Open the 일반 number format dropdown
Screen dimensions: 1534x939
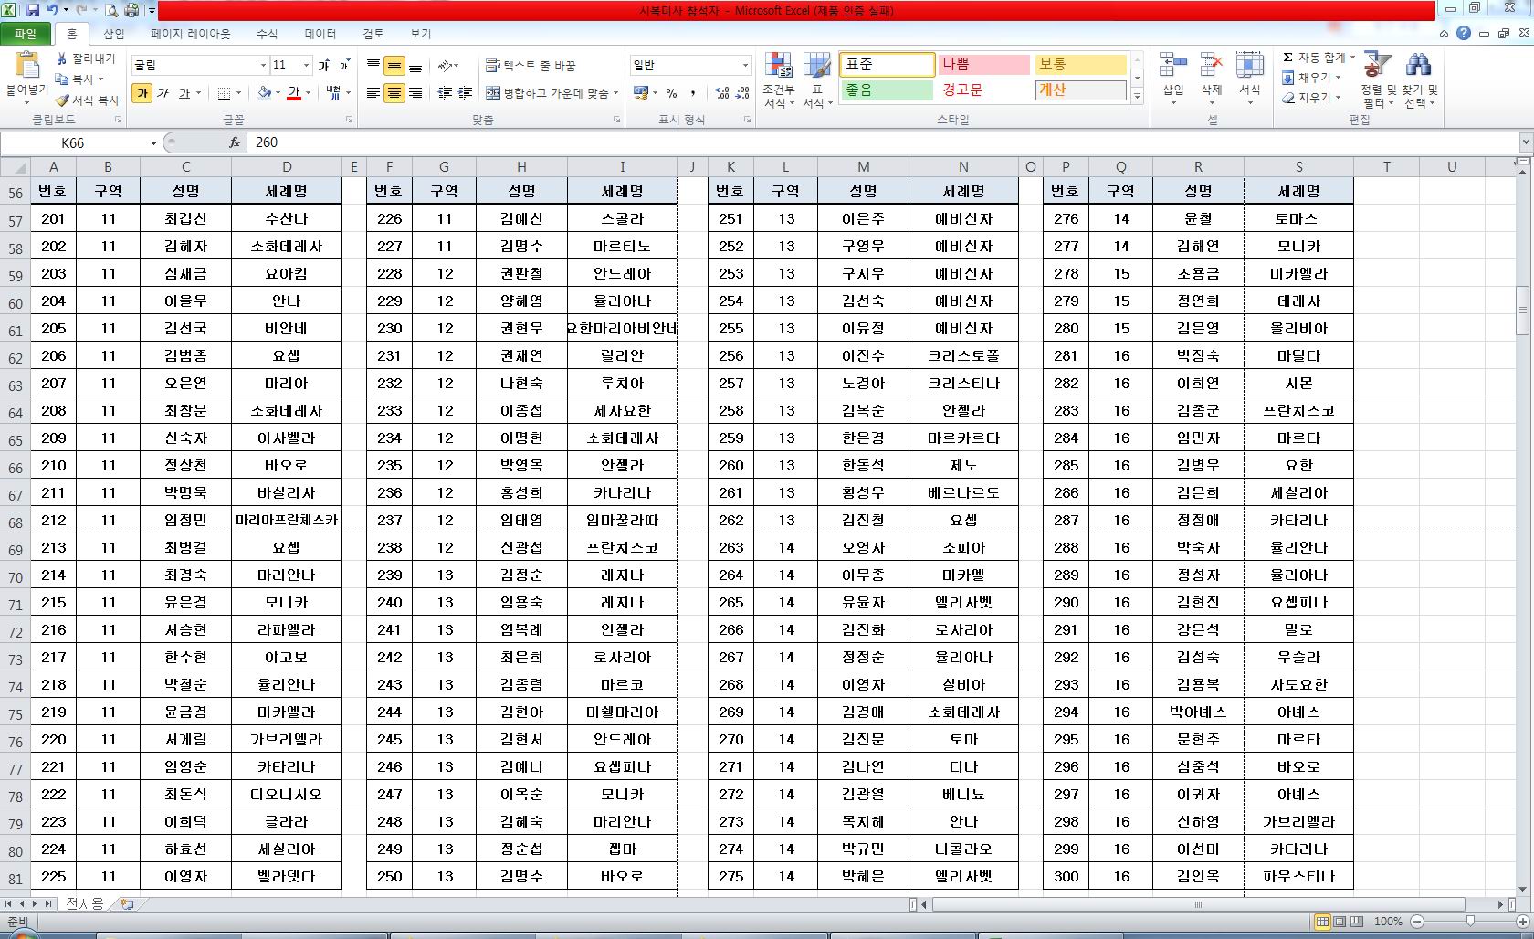pyautogui.click(x=745, y=65)
